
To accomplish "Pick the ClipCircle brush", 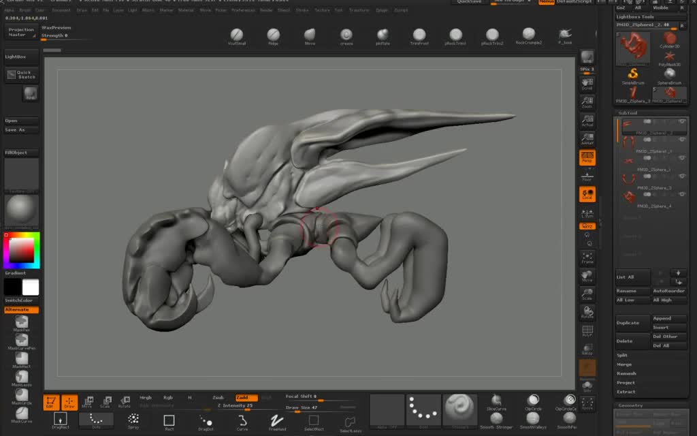I will coord(534,402).
